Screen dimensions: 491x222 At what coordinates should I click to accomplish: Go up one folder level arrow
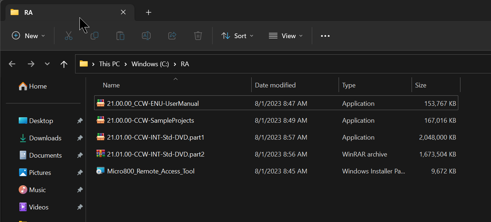[x=64, y=64]
